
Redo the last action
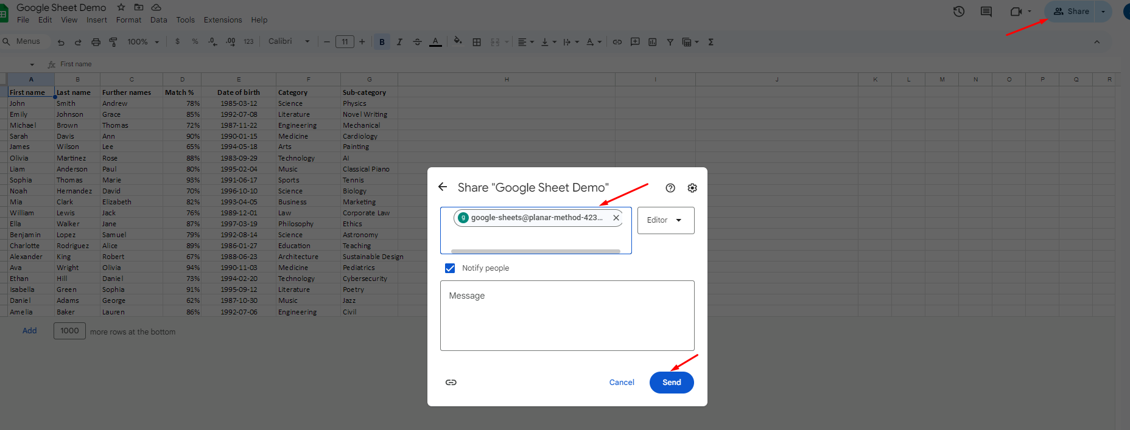coord(78,42)
